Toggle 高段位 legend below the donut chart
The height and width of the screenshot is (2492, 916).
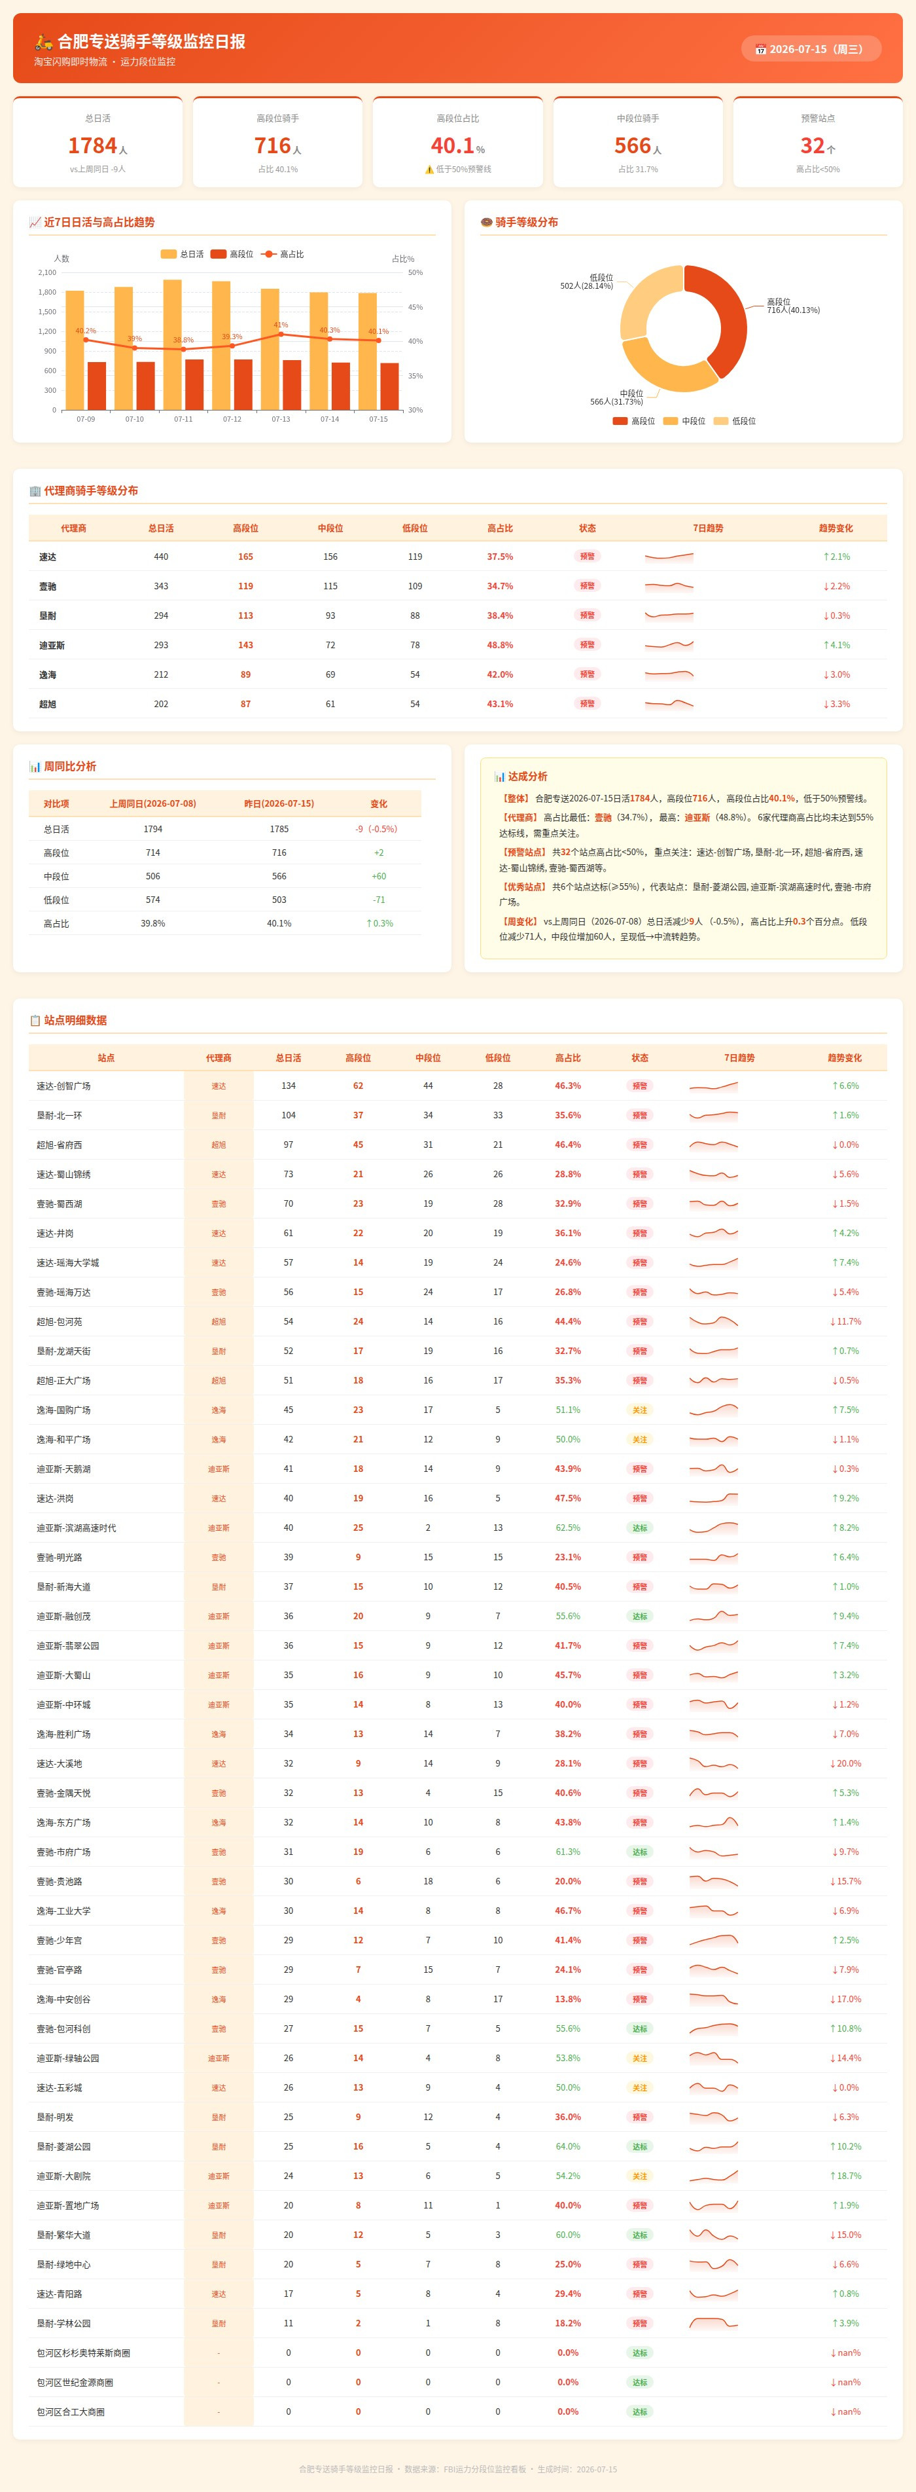tap(634, 421)
